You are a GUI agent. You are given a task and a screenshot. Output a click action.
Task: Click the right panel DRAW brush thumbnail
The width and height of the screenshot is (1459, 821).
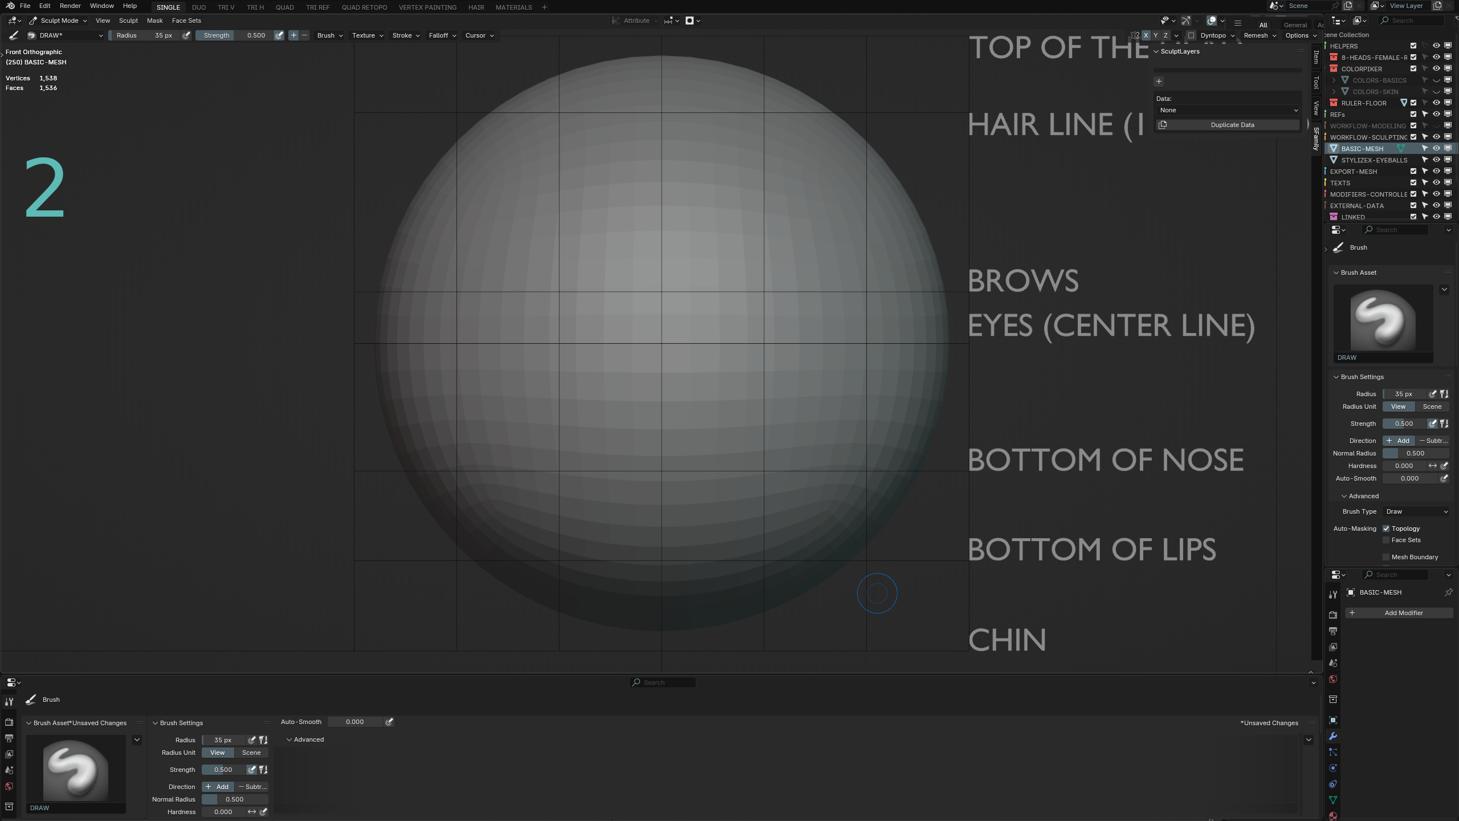pos(1383,323)
